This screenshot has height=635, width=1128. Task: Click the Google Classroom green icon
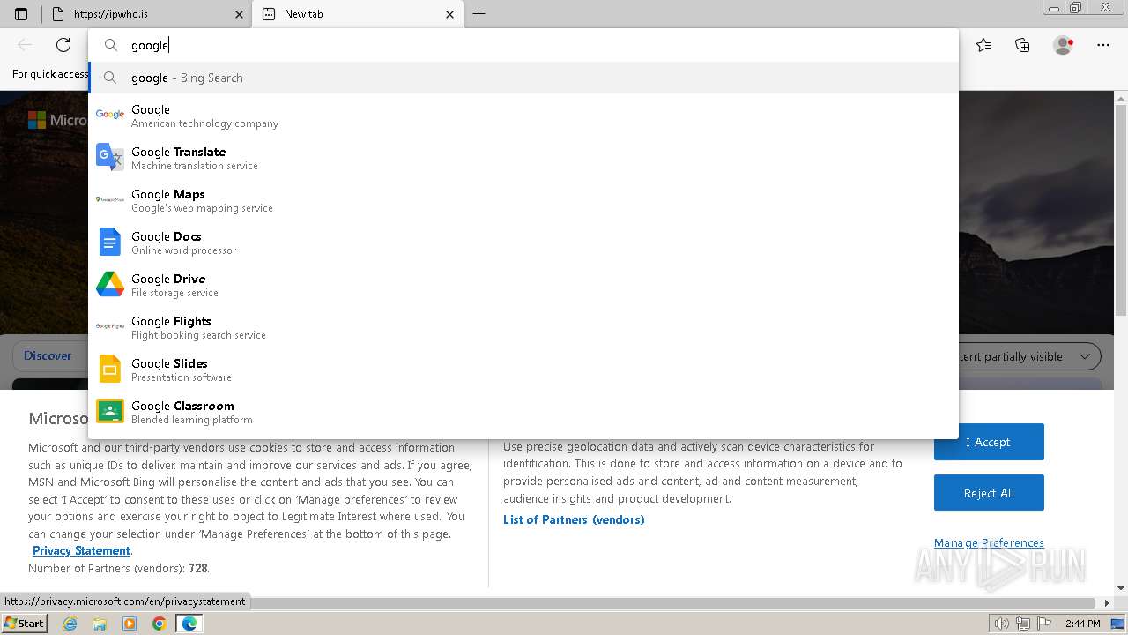tap(110, 411)
